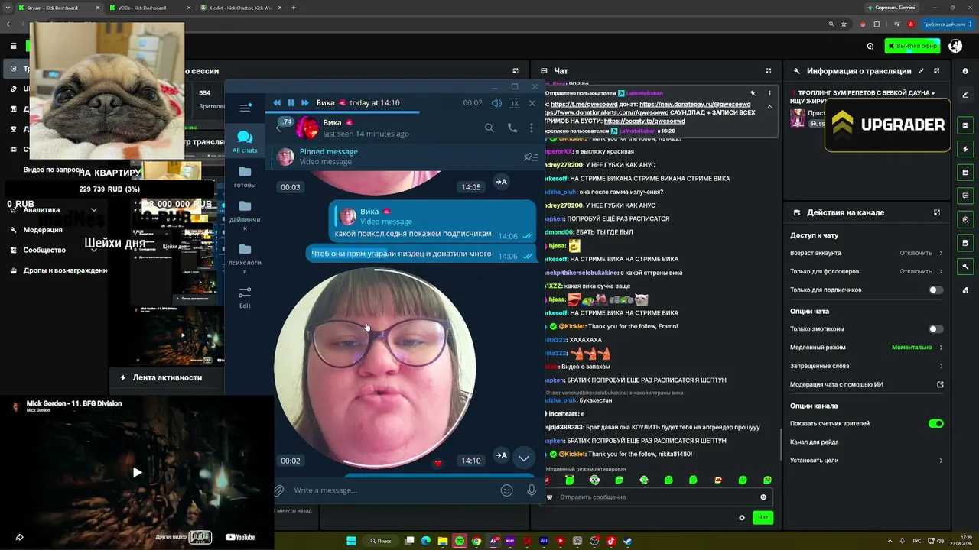
Task: Toggle Только эмотиконы switch
Action: [x=935, y=329]
